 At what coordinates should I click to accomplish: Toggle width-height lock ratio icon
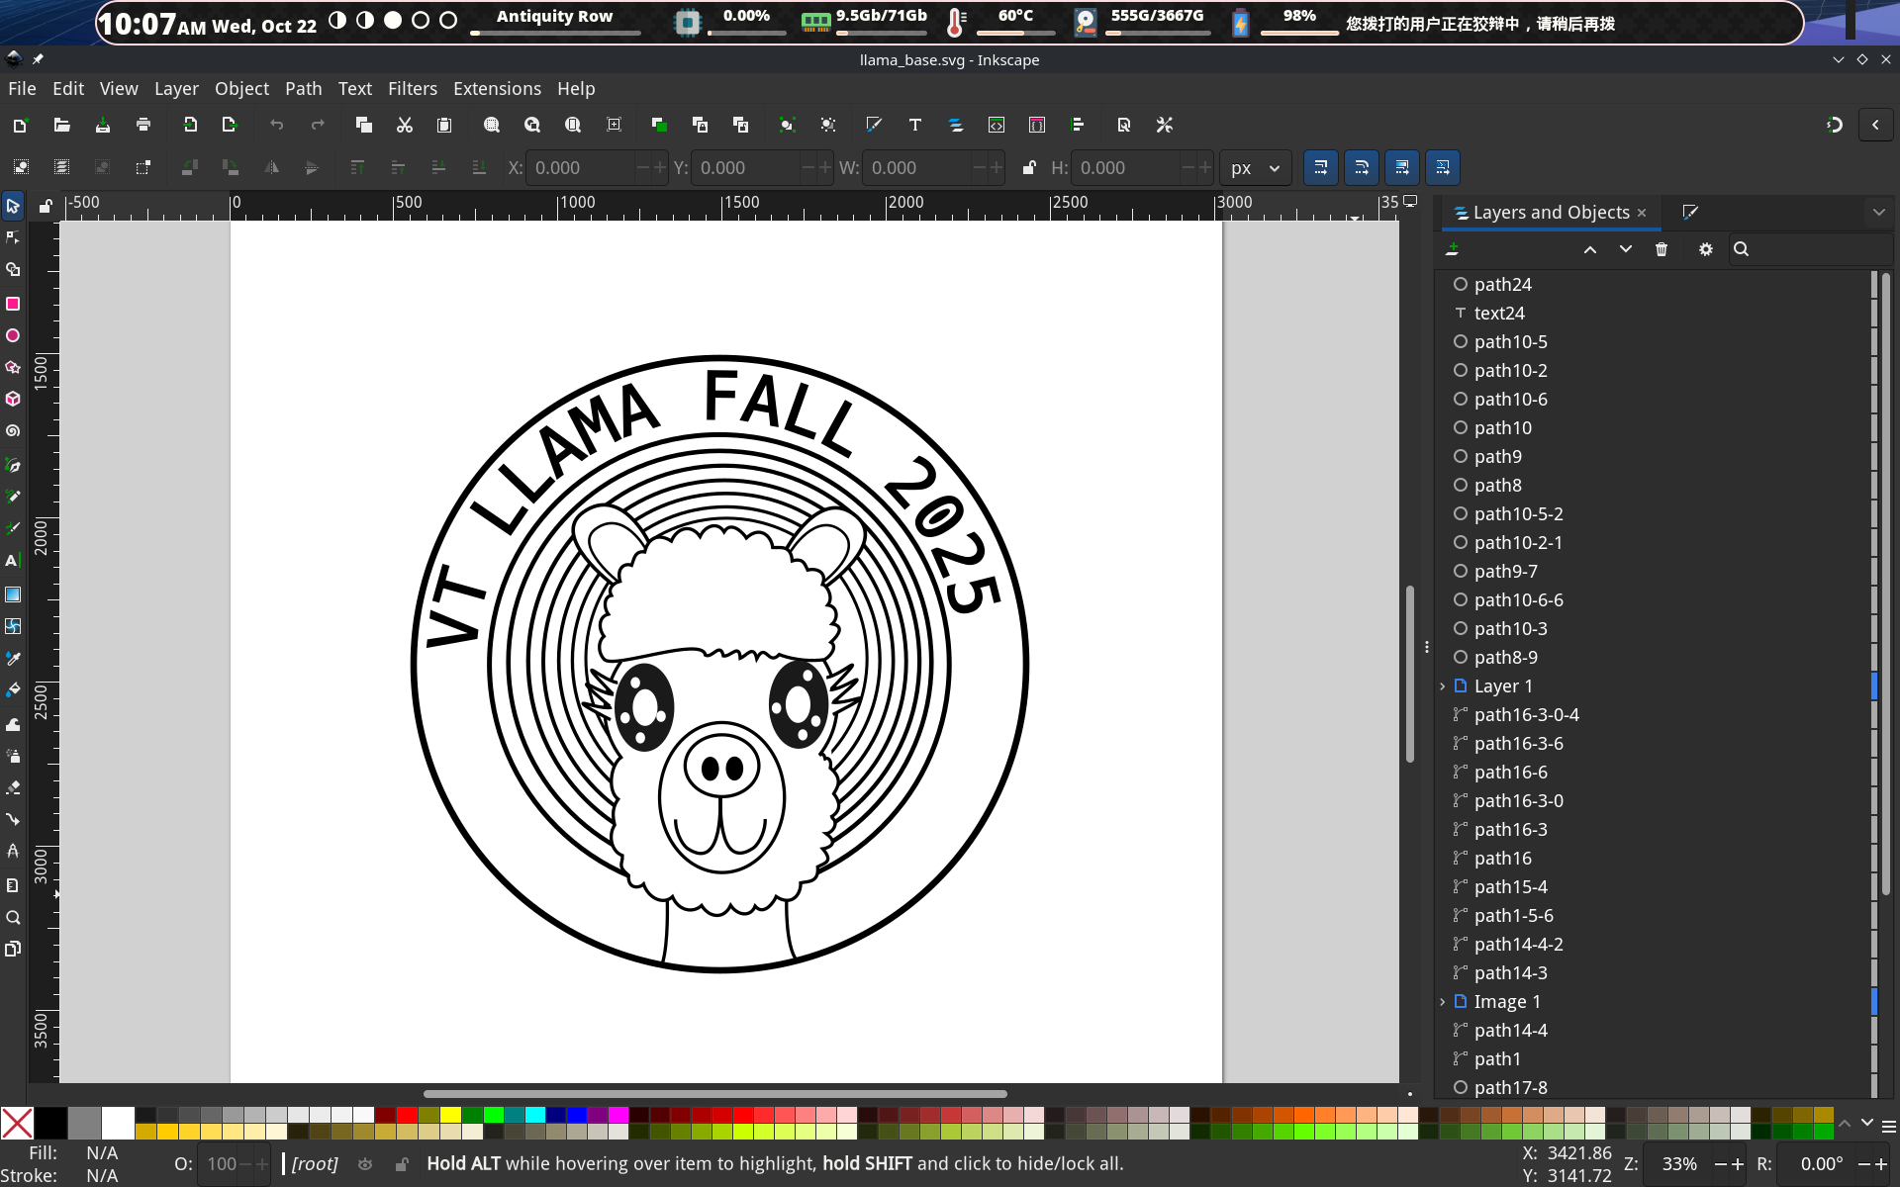[1029, 168]
